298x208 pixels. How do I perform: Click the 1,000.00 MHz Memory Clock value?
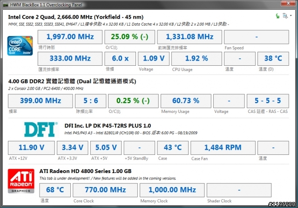coord(172,190)
